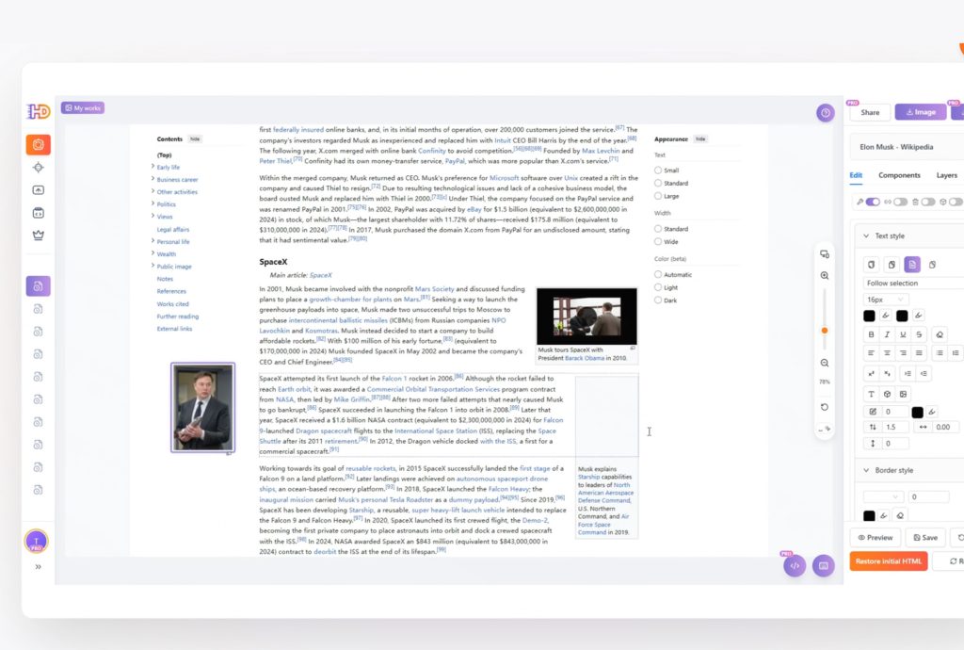Click the orange zoom slider handle
This screenshot has width=964, height=650.
tap(825, 331)
